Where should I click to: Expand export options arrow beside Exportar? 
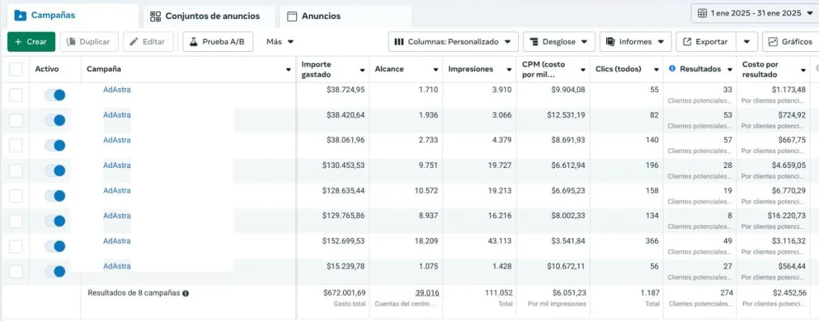(748, 42)
